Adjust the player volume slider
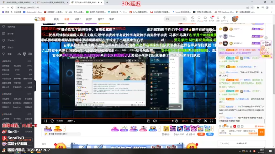Screen dimensions: 275x154 [x=166, y=121]
